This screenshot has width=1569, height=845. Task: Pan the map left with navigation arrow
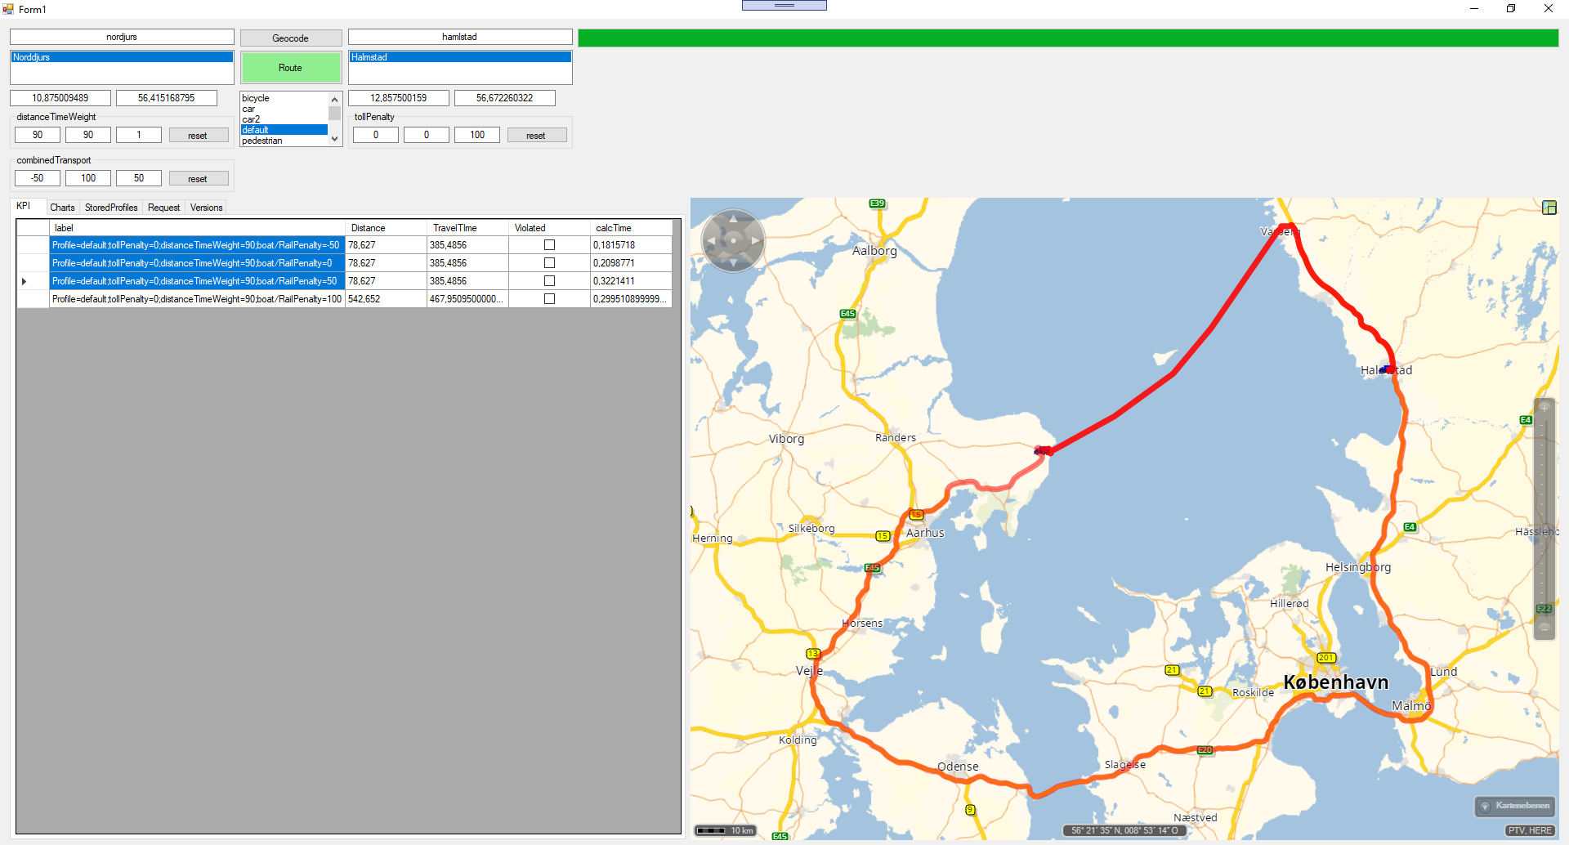711,241
